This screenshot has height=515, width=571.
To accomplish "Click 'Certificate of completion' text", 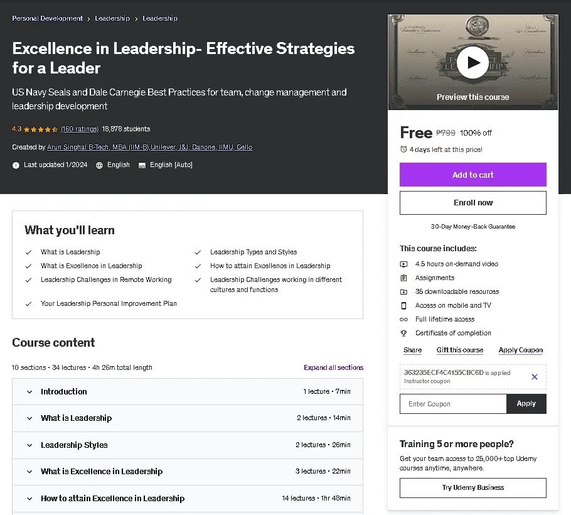I will [453, 333].
